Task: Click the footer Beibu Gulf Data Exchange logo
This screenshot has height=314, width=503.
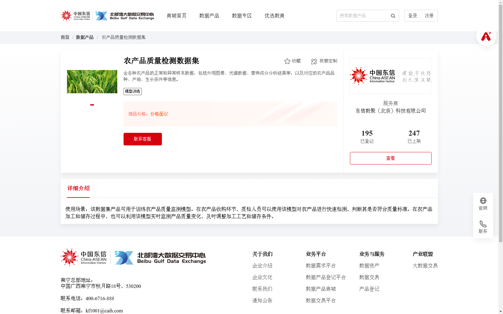Action: (160, 257)
